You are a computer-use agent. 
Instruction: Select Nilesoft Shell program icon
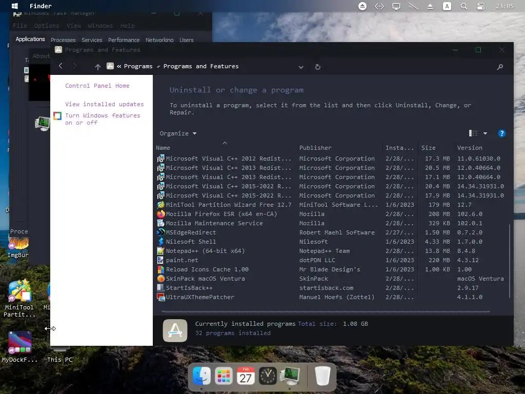pyautogui.click(x=160, y=242)
